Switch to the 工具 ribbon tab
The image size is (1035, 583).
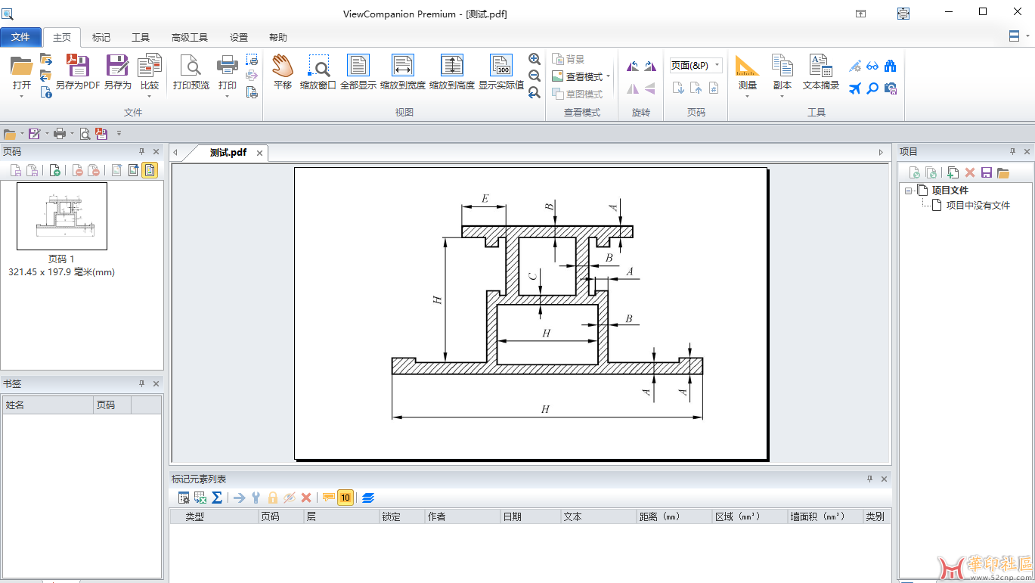(x=141, y=37)
